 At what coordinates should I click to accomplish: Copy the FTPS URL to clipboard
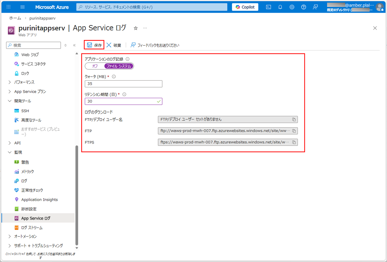tap(294, 142)
